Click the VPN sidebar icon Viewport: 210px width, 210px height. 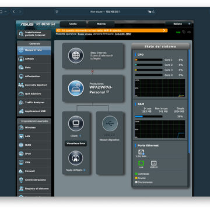21,162
